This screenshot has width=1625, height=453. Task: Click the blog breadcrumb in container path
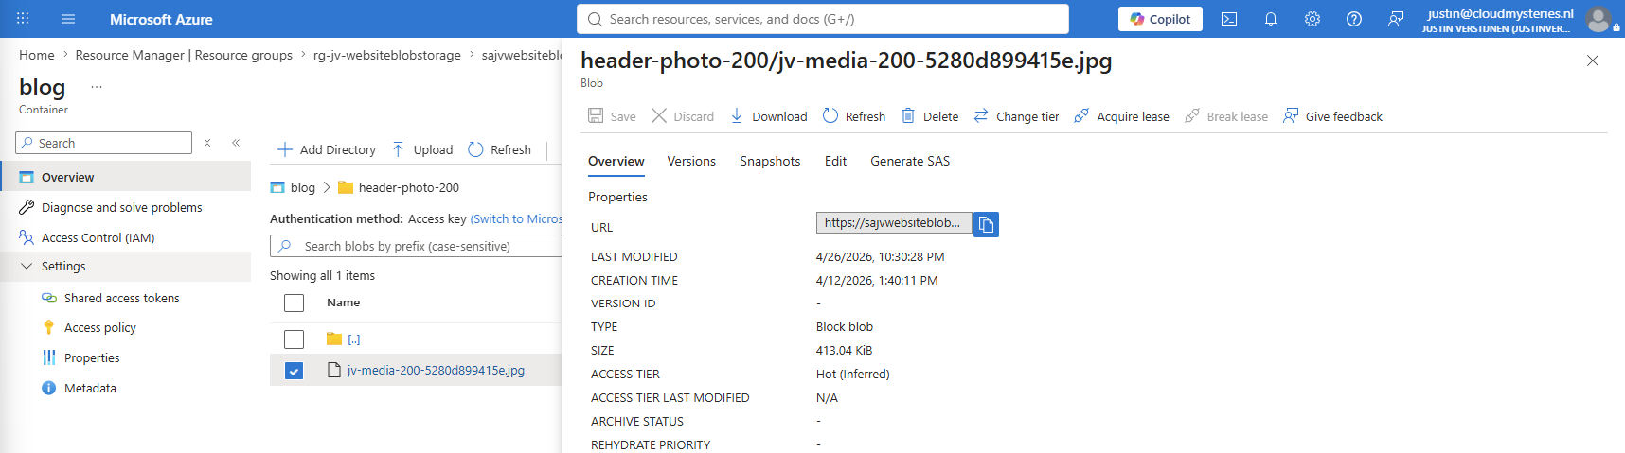coord(303,187)
